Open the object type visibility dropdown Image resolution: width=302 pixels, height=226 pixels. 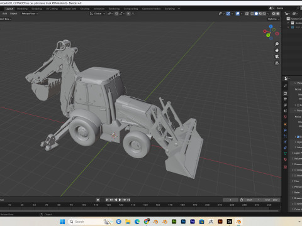click(x=221, y=14)
